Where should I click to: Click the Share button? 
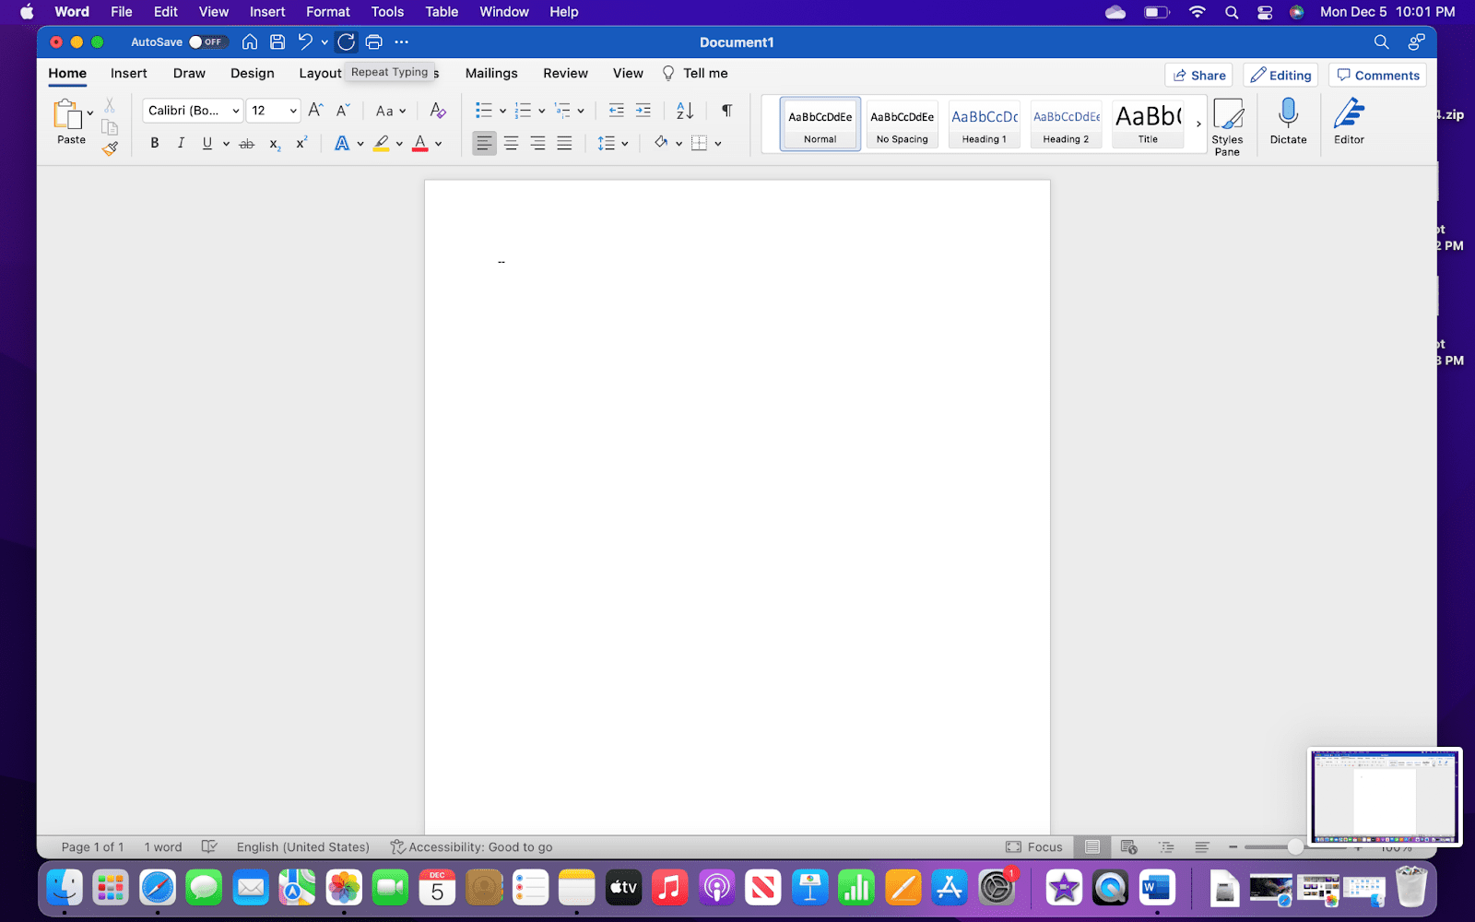click(x=1198, y=75)
